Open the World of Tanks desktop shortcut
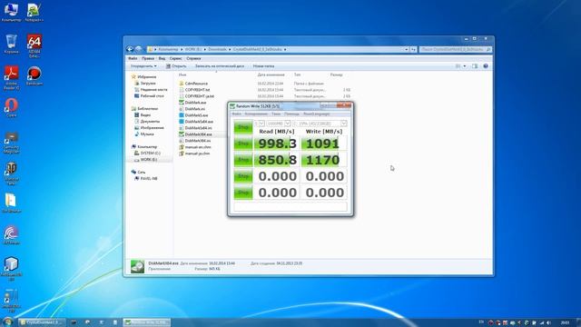581x327 pixels. [x=11, y=173]
